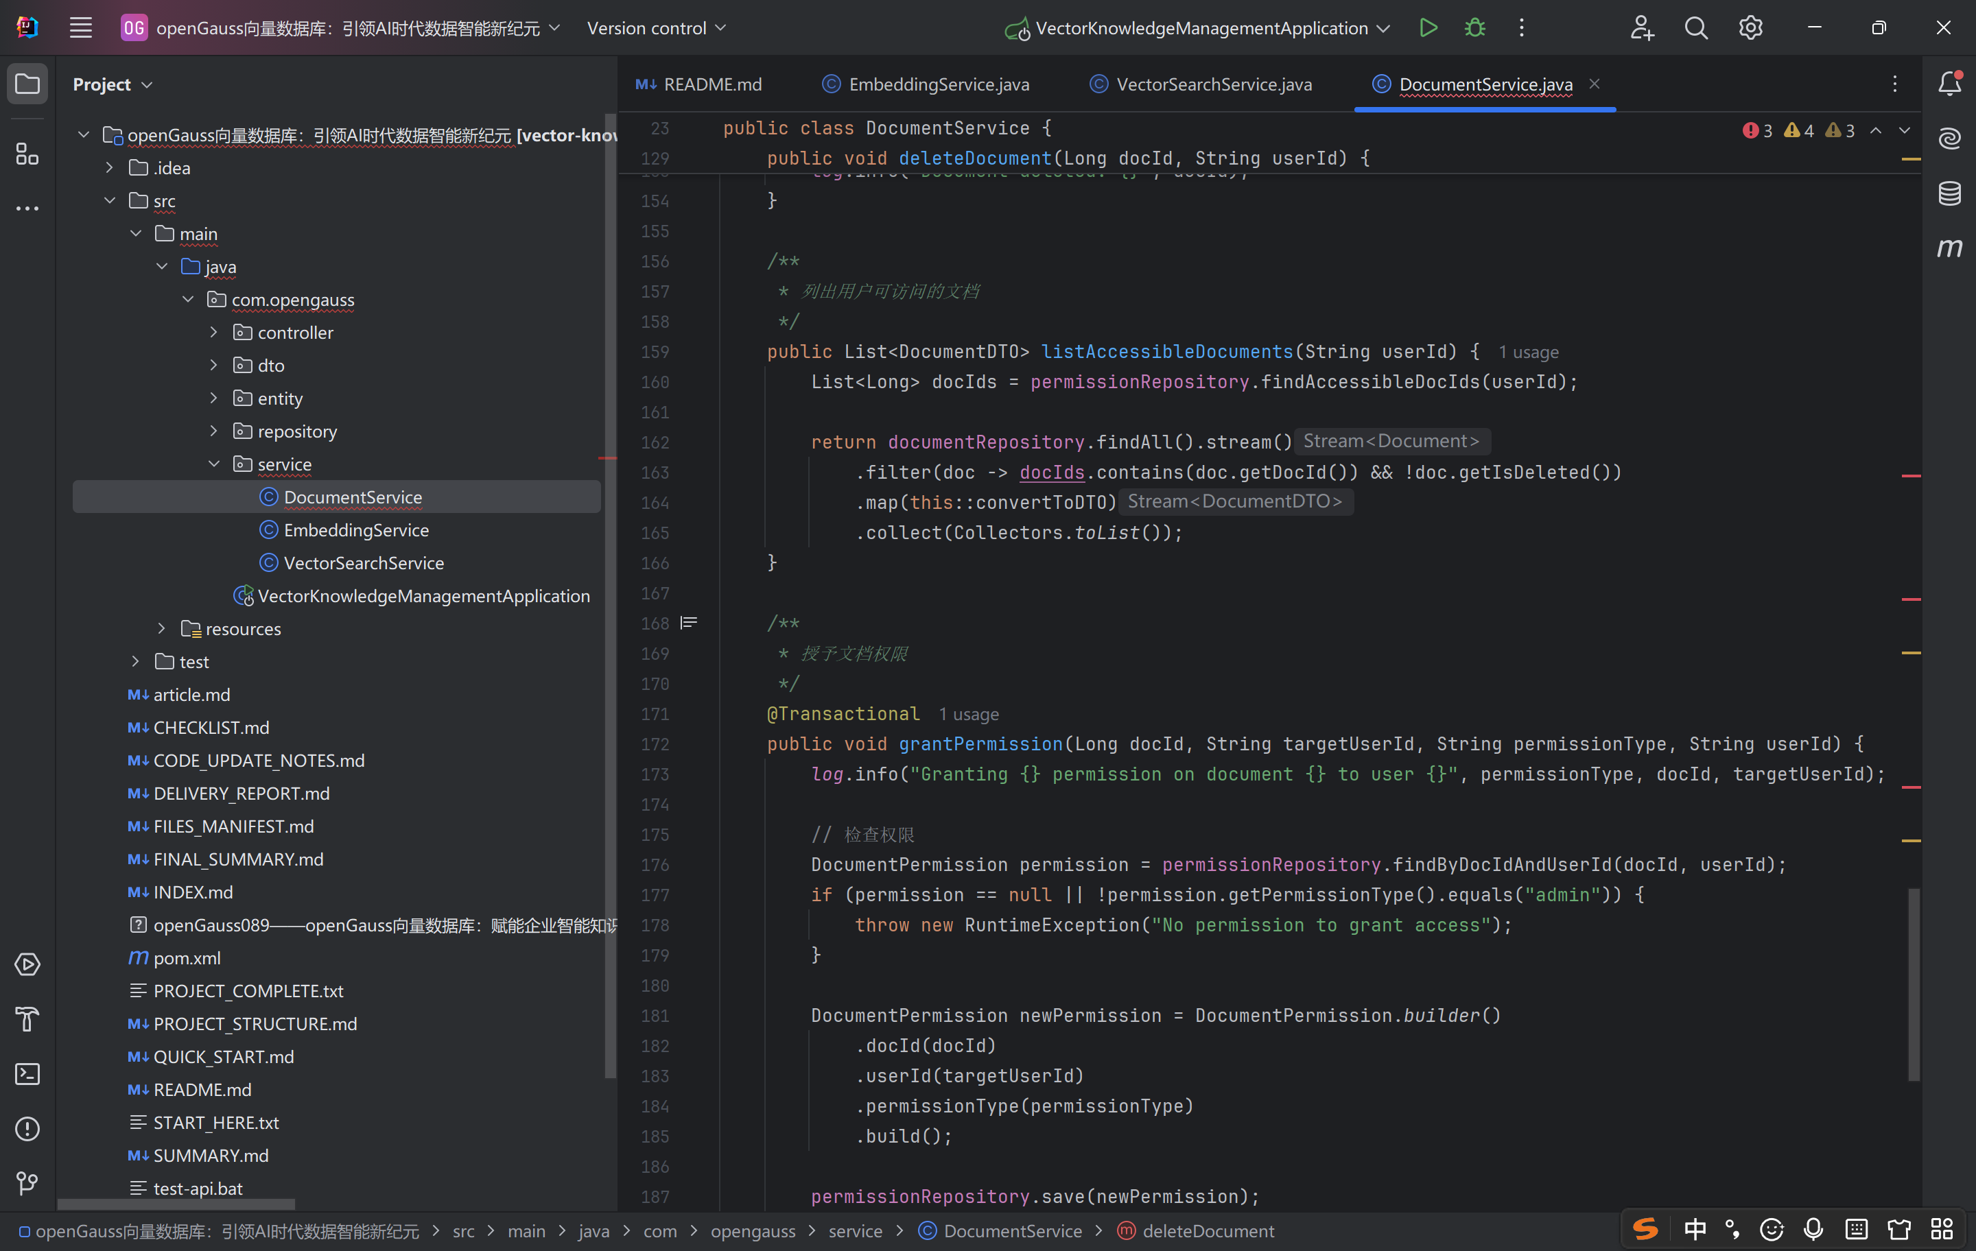The width and height of the screenshot is (1976, 1251).
Task: Click the service breadcrumb in the navigation bar
Action: pos(854,1230)
